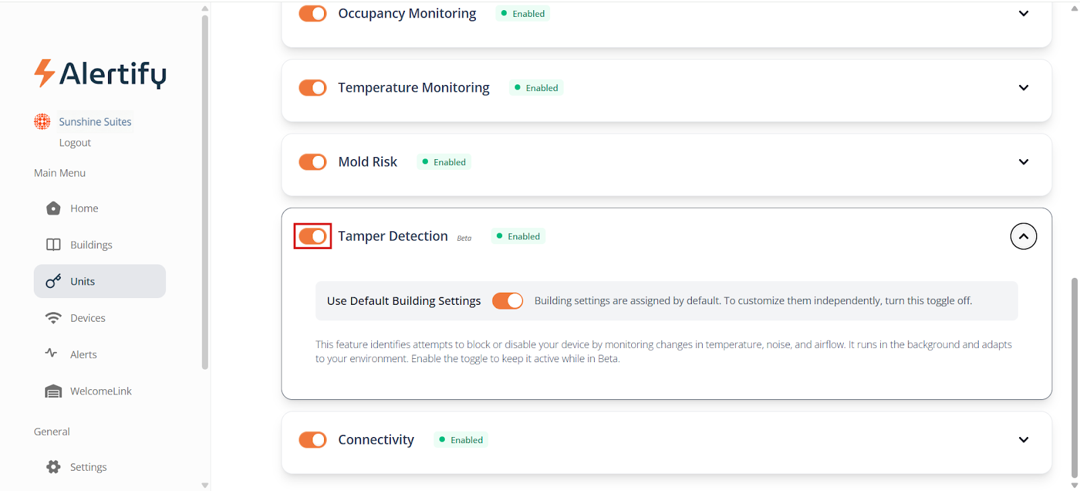Click the Home house icon in sidebar
Viewport: 1080px width, 491px height.
tap(53, 208)
